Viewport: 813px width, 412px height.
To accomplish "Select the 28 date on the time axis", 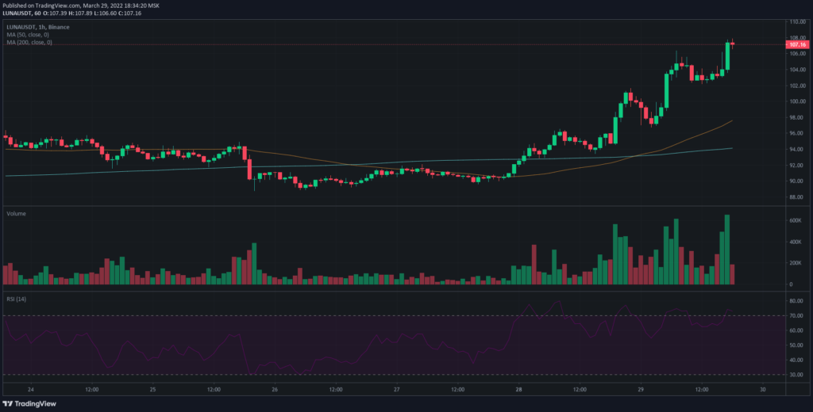I will (x=518, y=390).
